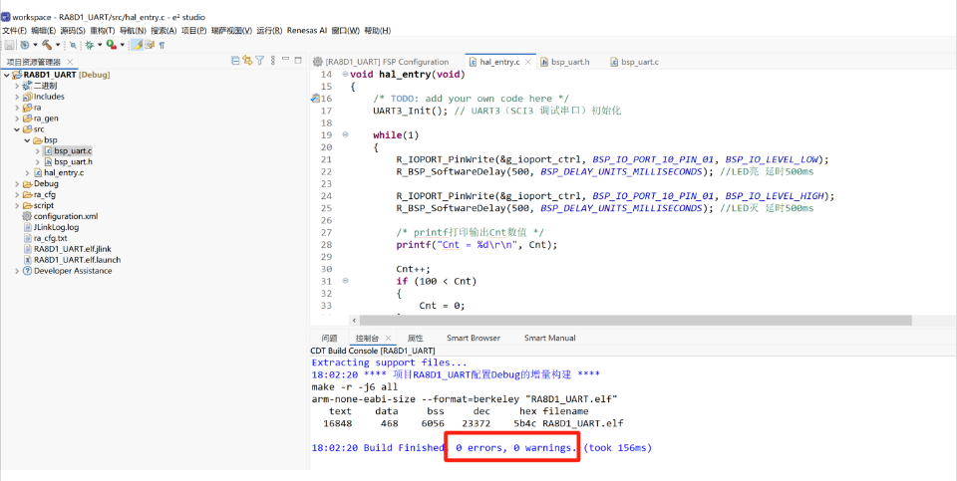957x481 pixels.
Task: Select JLinkLog.log file
Action: (56, 227)
